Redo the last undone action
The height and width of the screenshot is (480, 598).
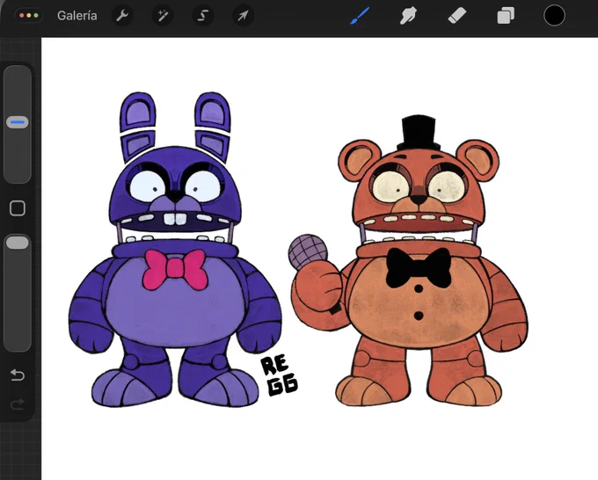click(18, 404)
